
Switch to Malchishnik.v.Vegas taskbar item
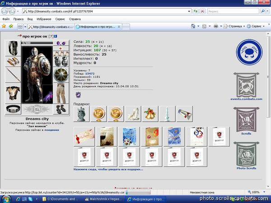tap(103, 199)
